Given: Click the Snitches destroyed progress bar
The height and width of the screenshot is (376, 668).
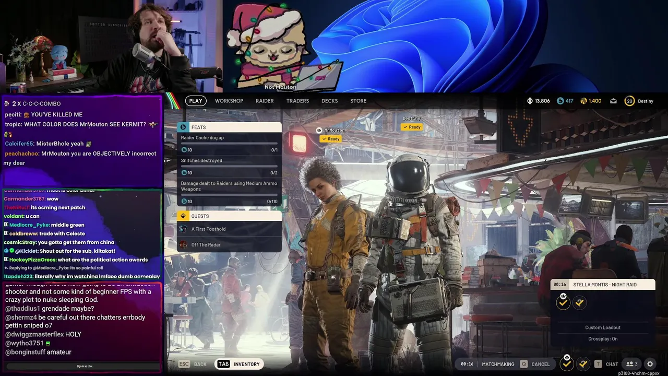Looking at the screenshot, I should (229, 167).
